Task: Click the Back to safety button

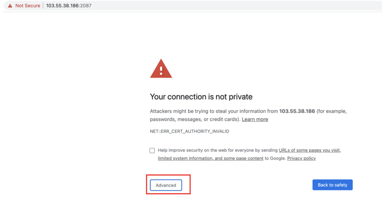Action: (332, 185)
